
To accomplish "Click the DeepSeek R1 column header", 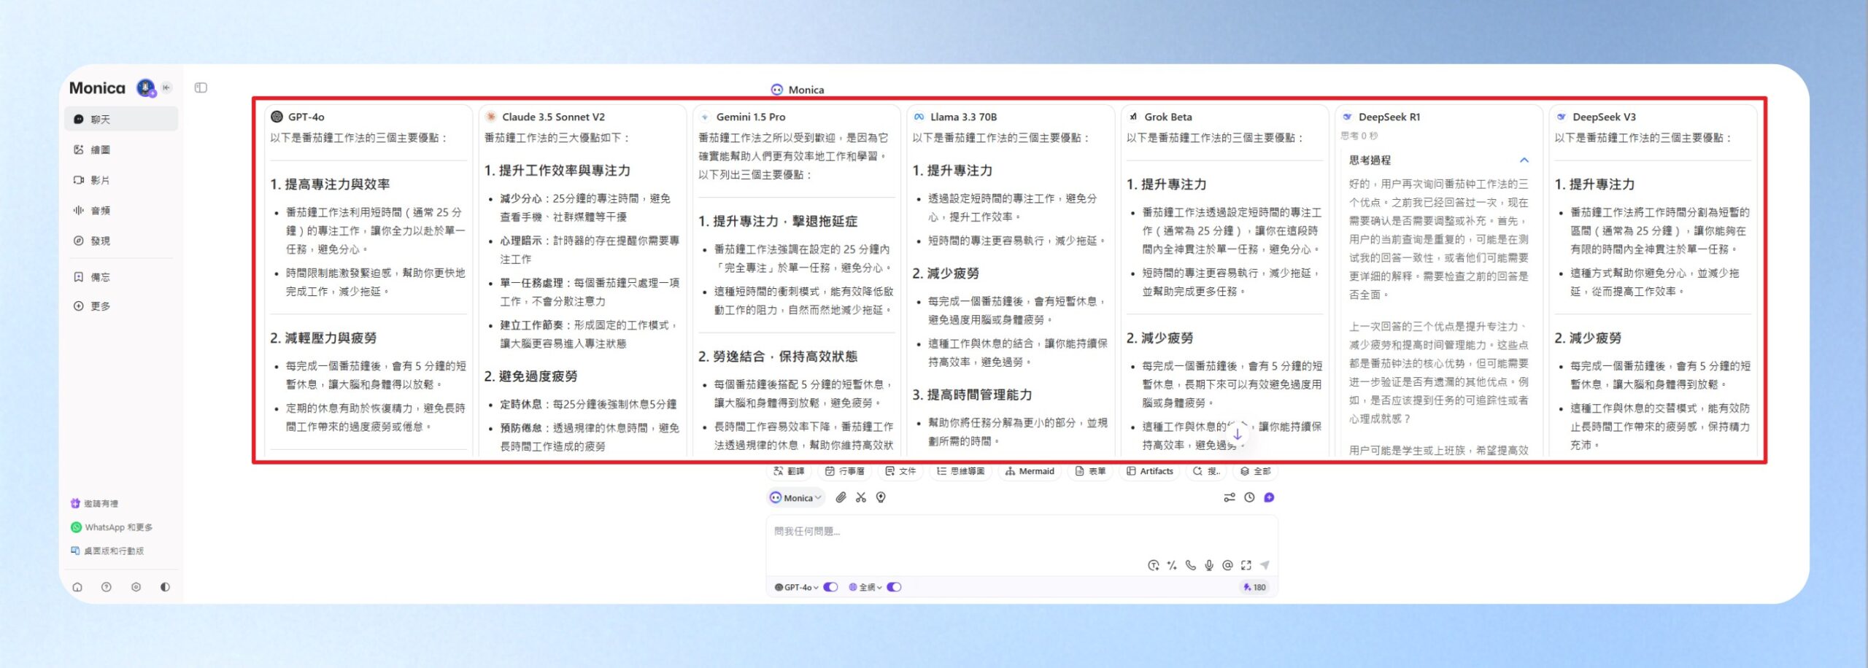I will tap(1381, 117).
